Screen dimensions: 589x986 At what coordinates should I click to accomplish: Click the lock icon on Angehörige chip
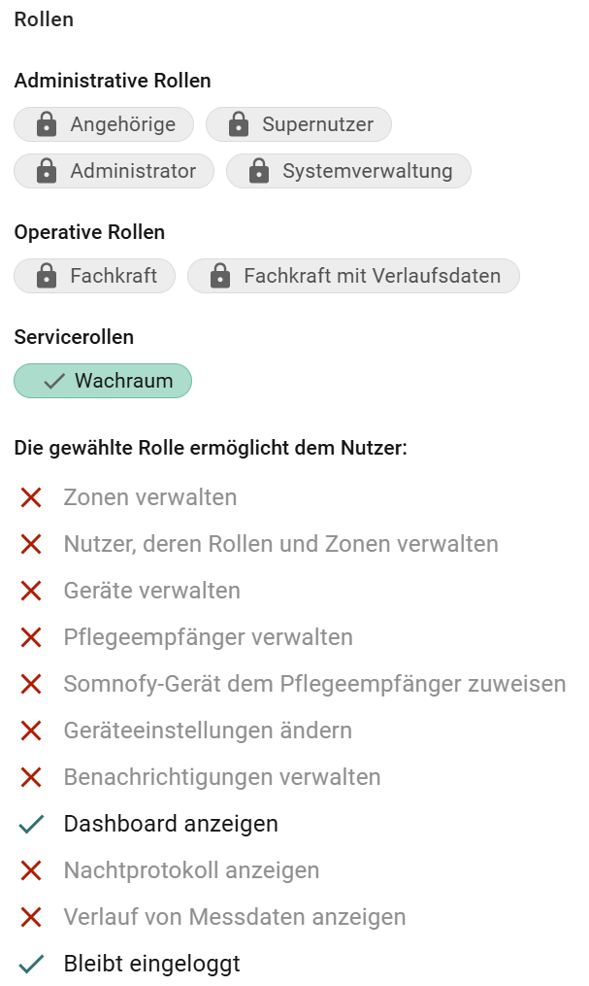tap(47, 124)
